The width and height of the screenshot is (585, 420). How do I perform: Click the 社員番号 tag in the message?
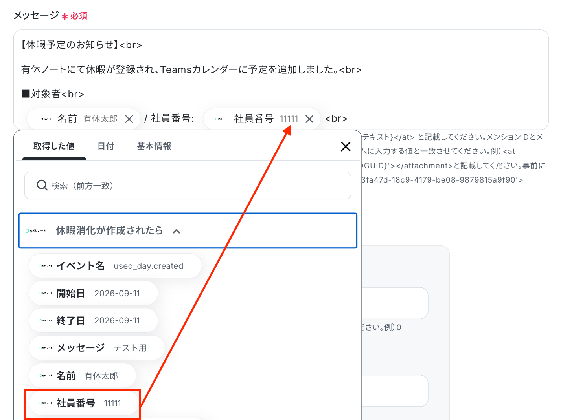pos(262,119)
